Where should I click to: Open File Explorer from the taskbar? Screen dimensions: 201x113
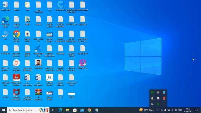click(68, 110)
